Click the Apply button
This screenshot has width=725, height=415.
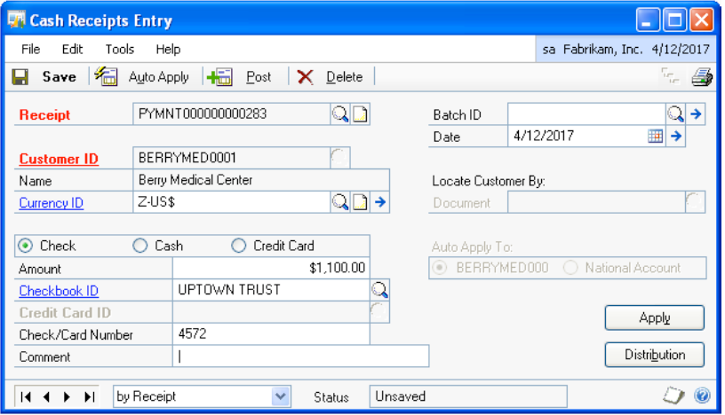click(x=654, y=317)
